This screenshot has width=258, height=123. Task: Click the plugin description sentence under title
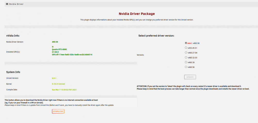(137, 20)
